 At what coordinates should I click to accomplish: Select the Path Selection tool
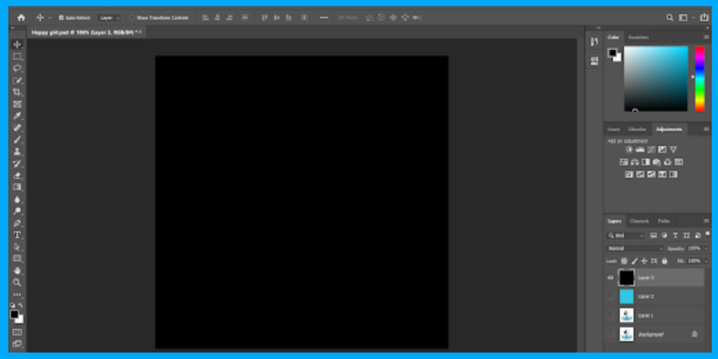(17, 247)
